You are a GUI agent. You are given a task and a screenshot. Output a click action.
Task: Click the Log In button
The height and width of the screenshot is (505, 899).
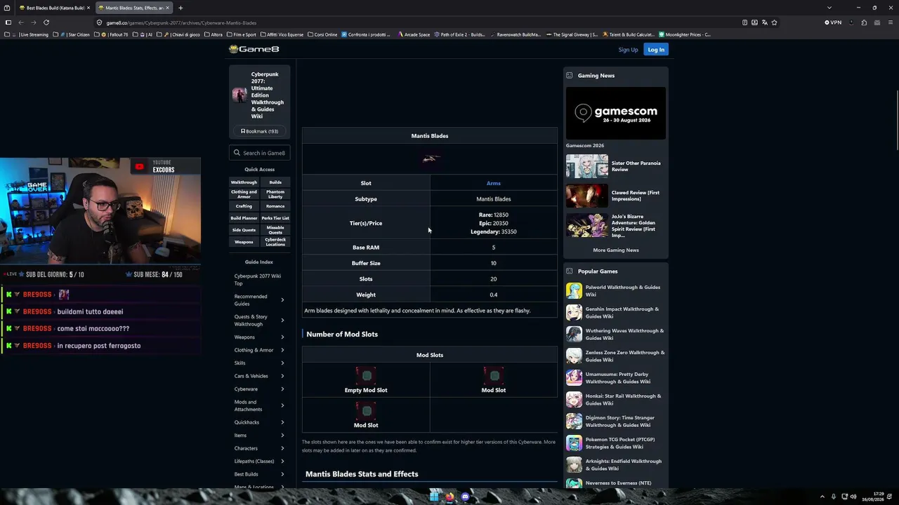(656, 50)
